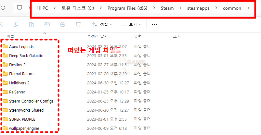
Task: Open the 정렬 sort dropdown
Action: (102, 24)
